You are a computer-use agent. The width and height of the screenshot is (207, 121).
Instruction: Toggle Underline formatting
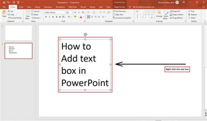pyautogui.click(x=53, y=17)
